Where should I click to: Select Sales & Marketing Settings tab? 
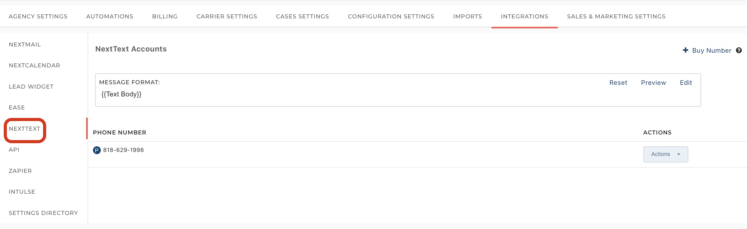click(x=616, y=16)
